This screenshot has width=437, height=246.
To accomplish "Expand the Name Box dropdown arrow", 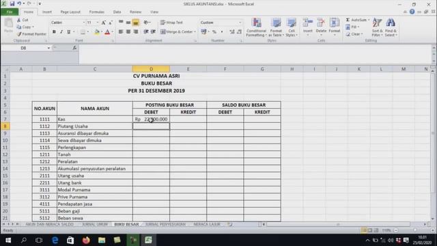I will (48, 48).
